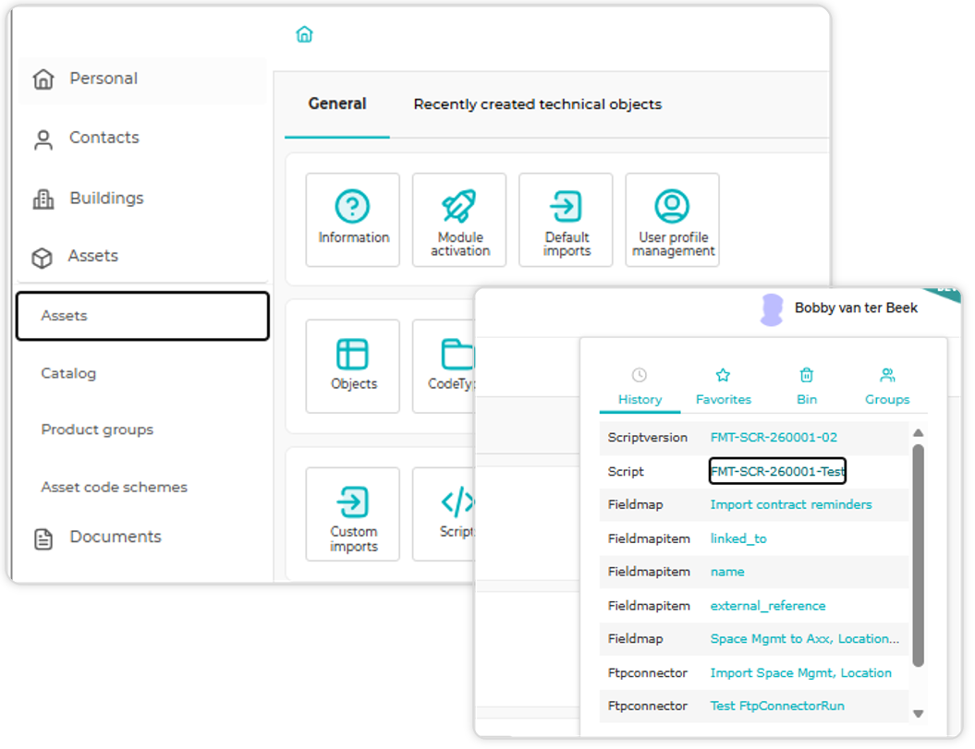975x749 pixels.
Task: Open Import Space Mgmt, Location link
Action: 801,673
